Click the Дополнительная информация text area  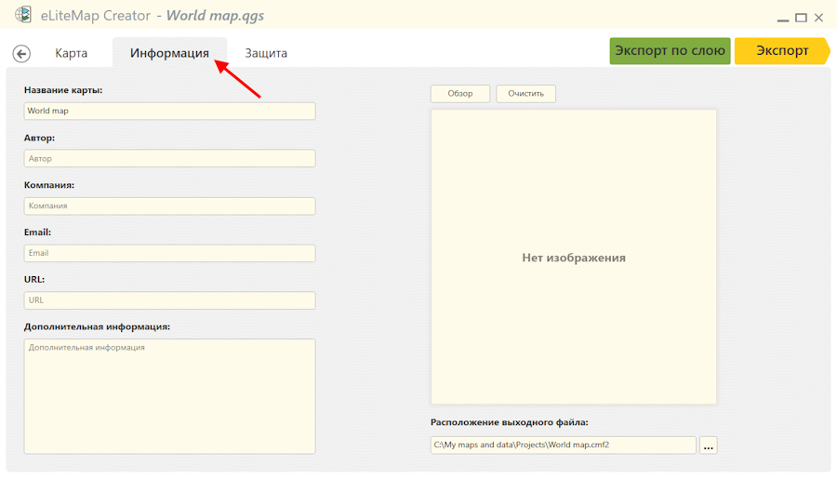[x=169, y=396]
